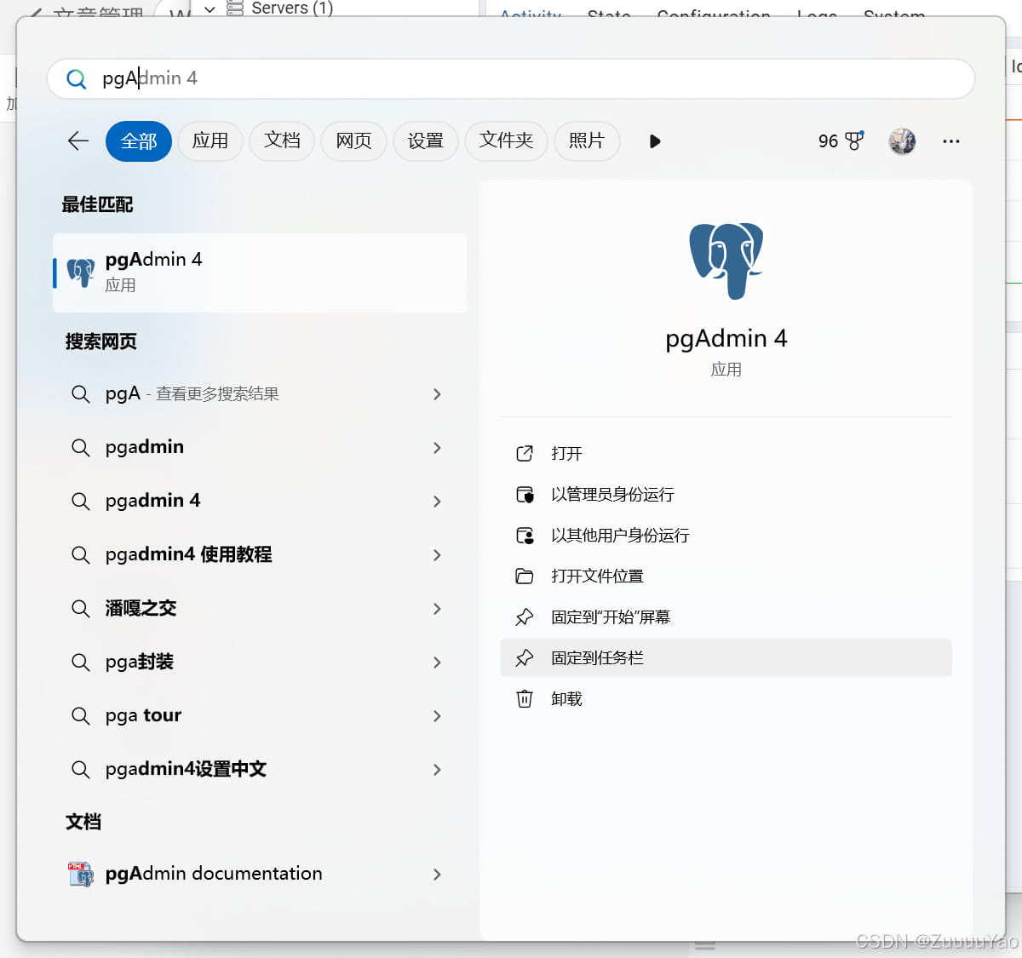Switch to the 文件夹 filter tab
The height and width of the screenshot is (958, 1022).
pos(506,141)
